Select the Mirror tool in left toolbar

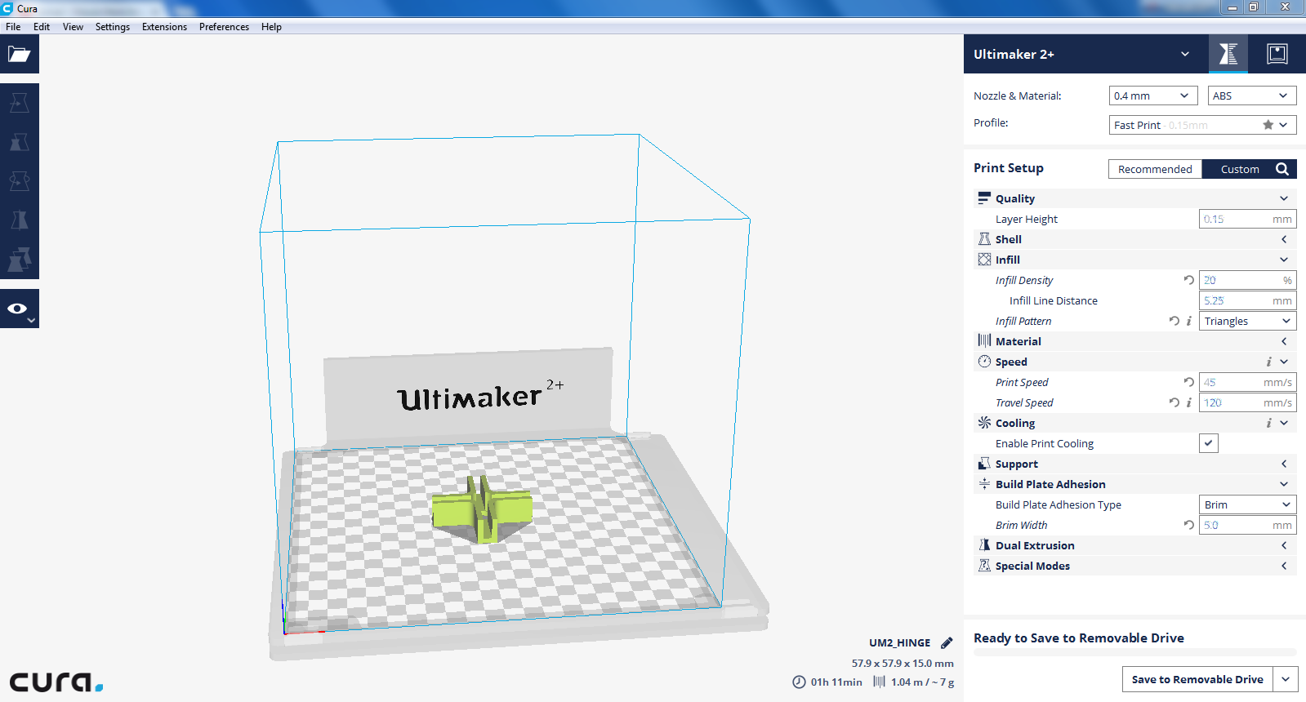point(20,220)
